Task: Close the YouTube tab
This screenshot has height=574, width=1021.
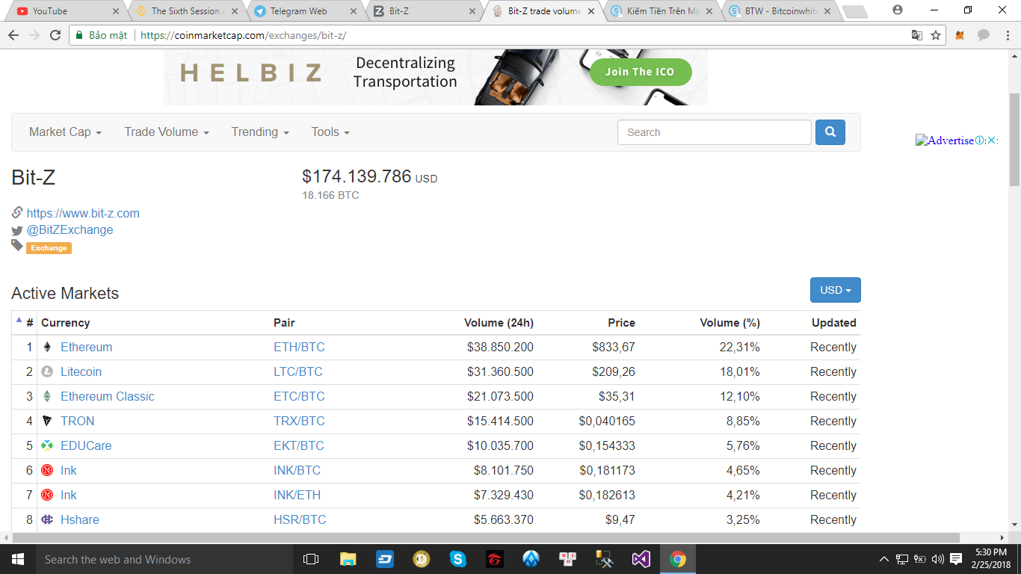Action: (115, 11)
